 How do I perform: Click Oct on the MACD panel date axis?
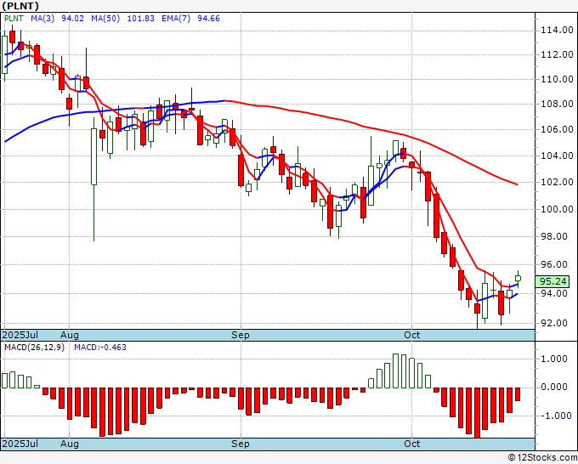pyautogui.click(x=411, y=444)
